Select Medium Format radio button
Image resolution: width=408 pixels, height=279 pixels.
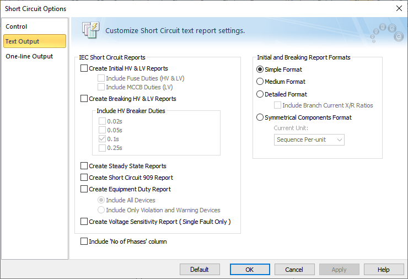[260, 82]
